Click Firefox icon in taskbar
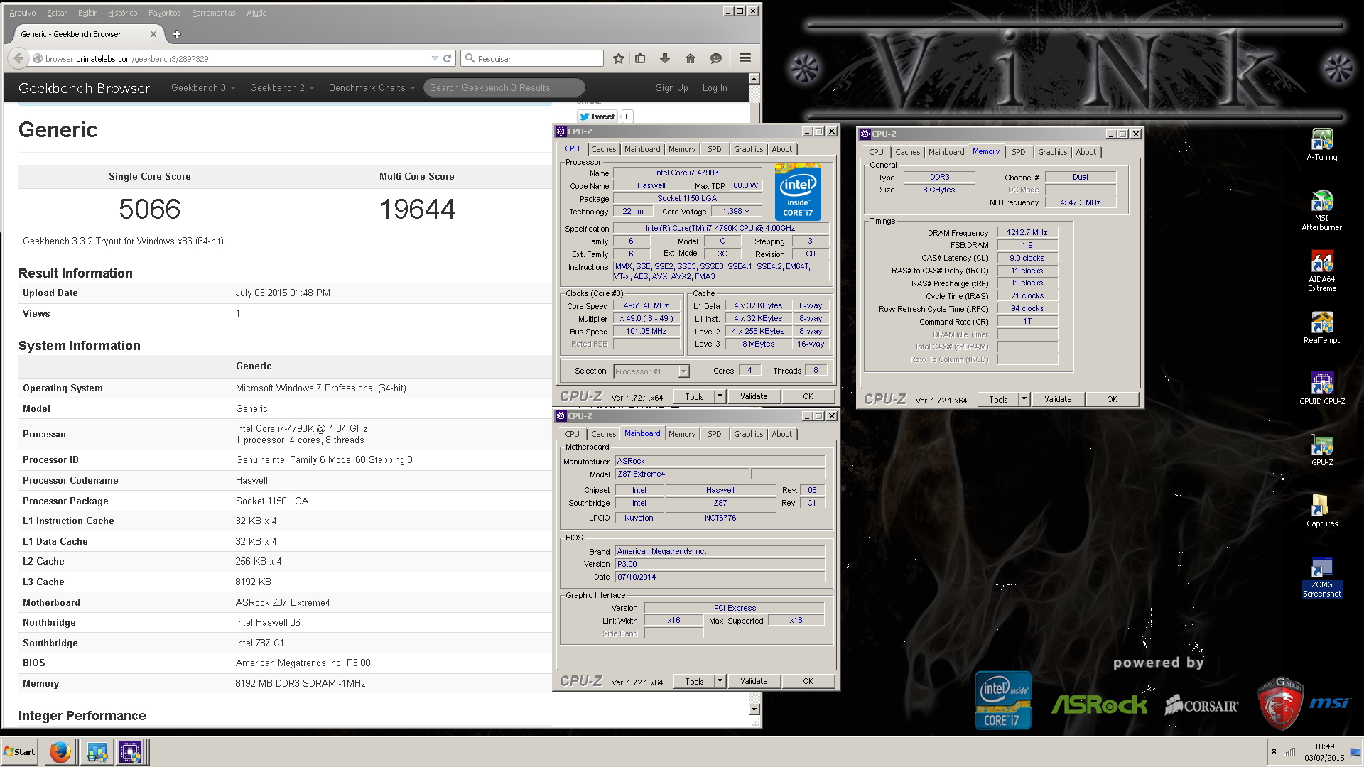Viewport: 1364px width, 767px height. (x=60, y=751)
